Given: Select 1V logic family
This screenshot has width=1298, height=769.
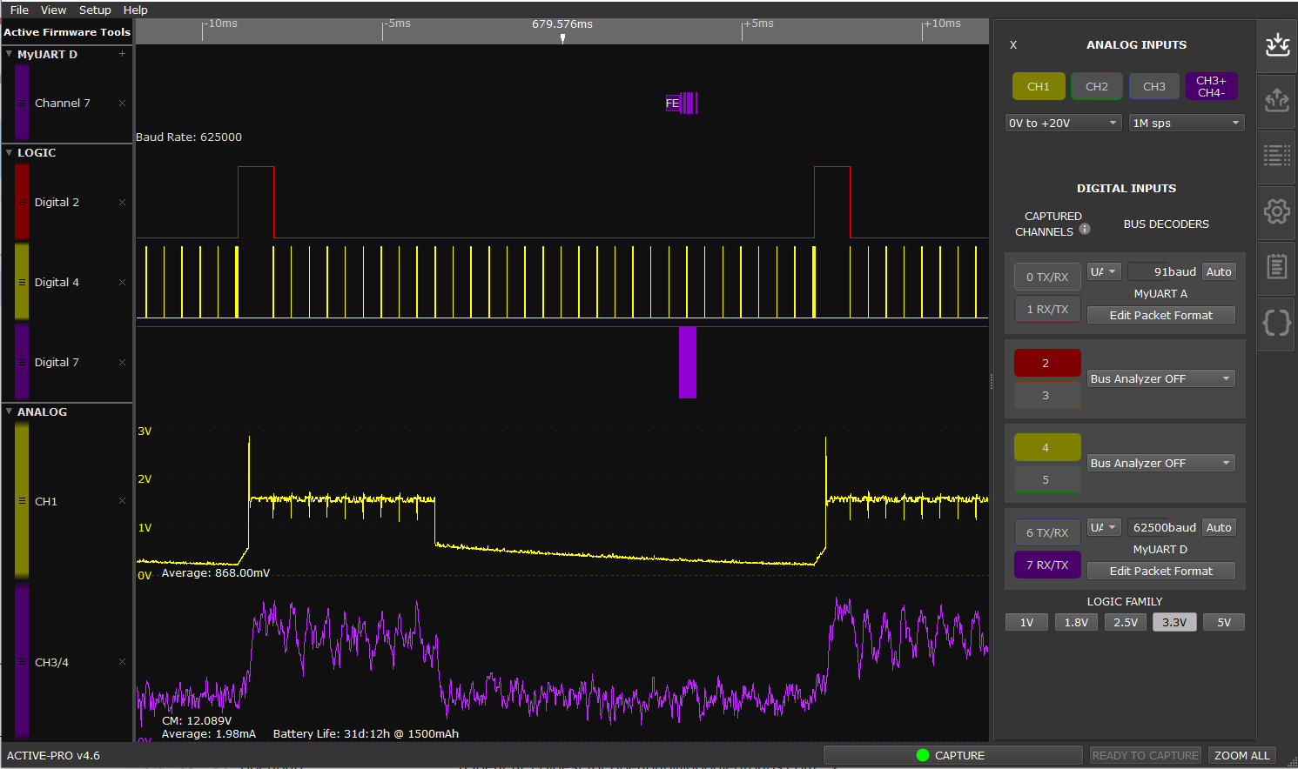Looking at the screenshot, I should pyautogui.click(x=1026, y=622).
